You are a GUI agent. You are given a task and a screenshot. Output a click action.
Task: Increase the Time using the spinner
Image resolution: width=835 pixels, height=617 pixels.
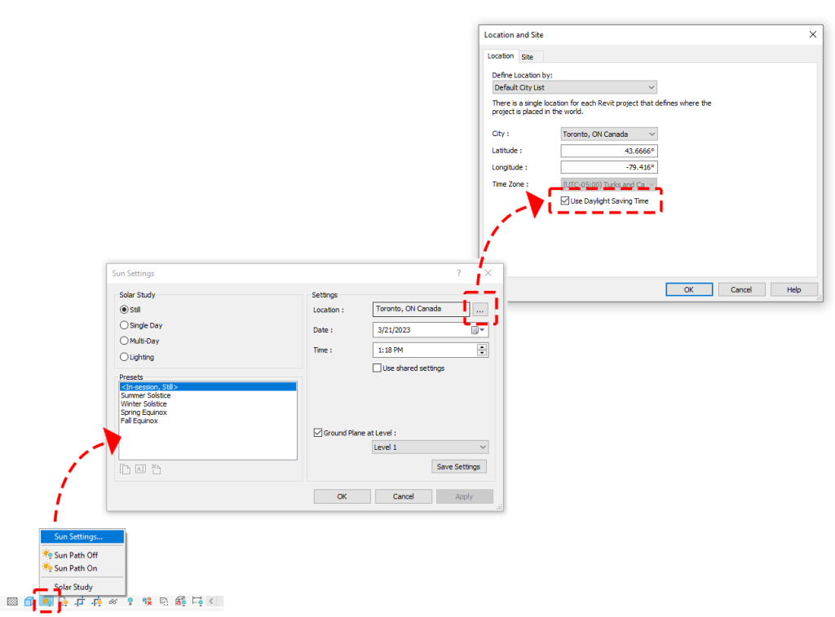[482, 346]
